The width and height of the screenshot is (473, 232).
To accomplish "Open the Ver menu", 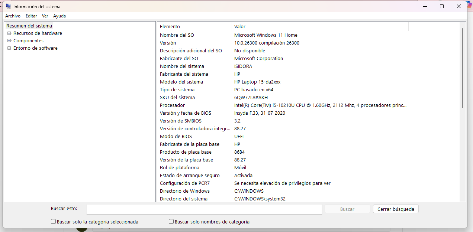I will [x=45, y=16].
